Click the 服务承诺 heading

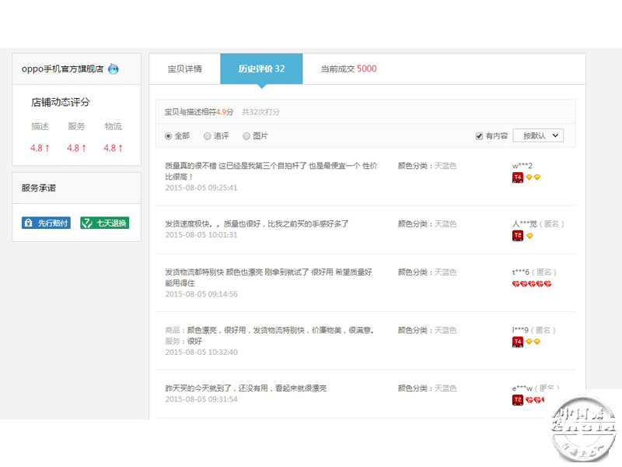coord(38,188)
